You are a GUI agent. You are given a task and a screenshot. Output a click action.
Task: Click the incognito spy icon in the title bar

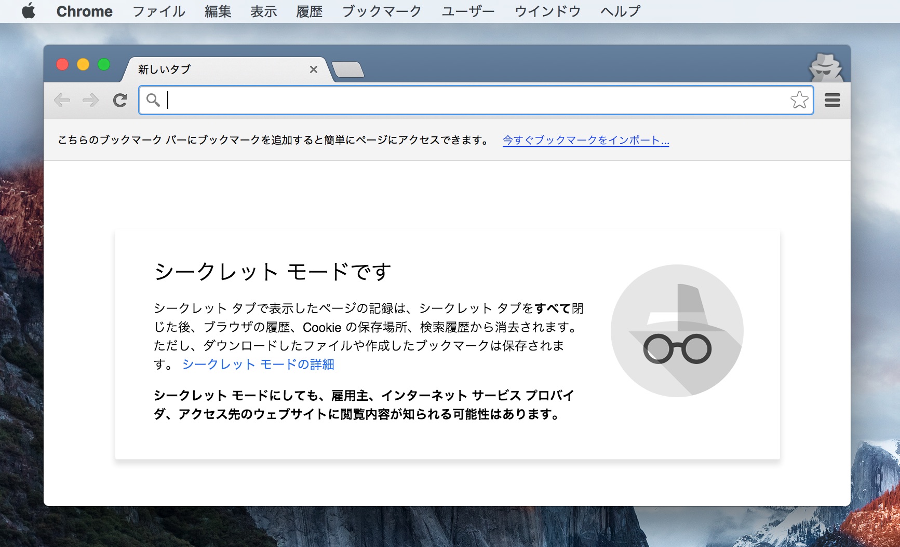click(x=826, y=67)
